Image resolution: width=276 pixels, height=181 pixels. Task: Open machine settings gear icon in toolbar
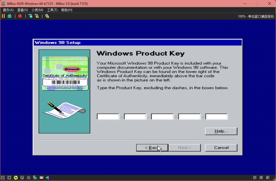[x=47, y=16]
